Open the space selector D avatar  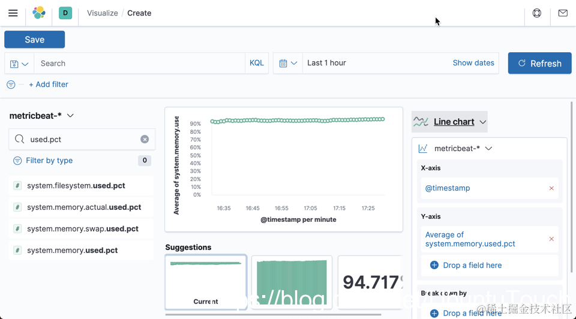65,13
